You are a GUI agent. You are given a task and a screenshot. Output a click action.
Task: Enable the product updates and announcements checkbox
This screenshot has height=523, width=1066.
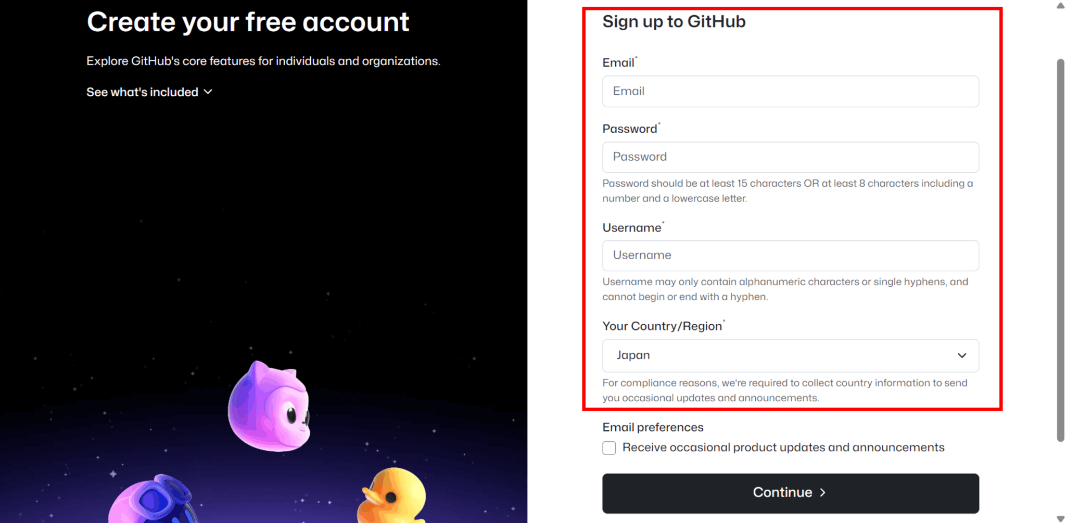pos(609,448)
